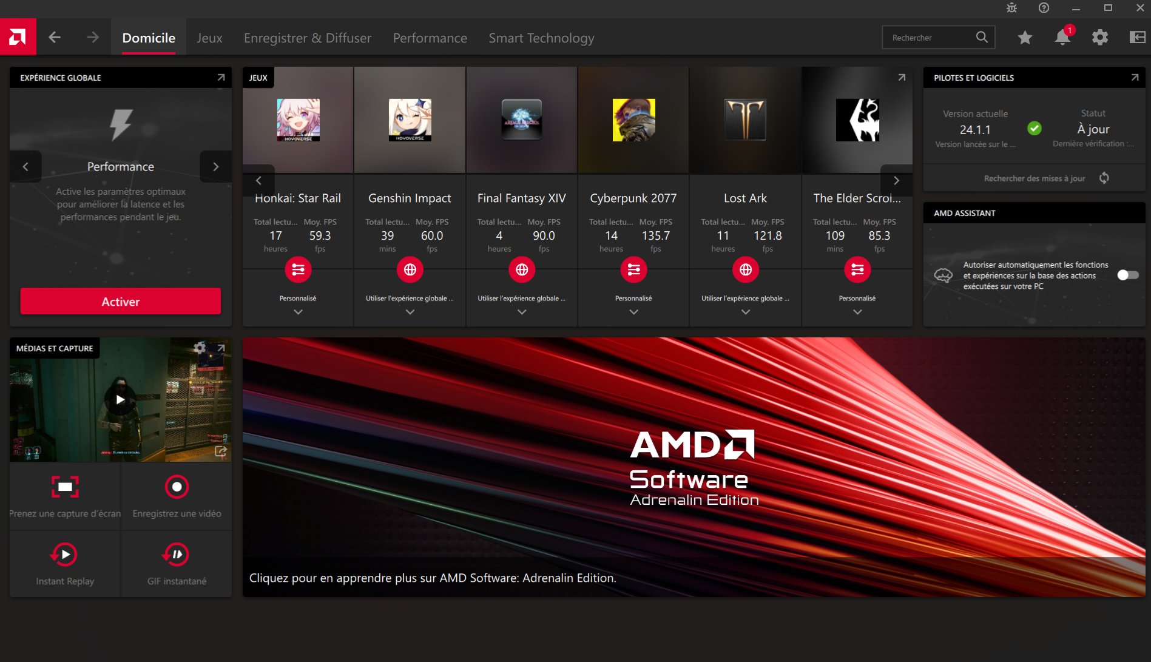Open Honkai: Star Rail custom profile icon
The width and height of the screenshot is (1151, 662).
[298, 270]
